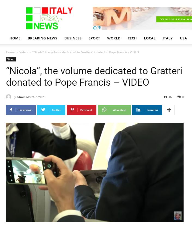192x229 pixels.
Task: Close the ad via AdChoices icon
Action: click(99, 28)
